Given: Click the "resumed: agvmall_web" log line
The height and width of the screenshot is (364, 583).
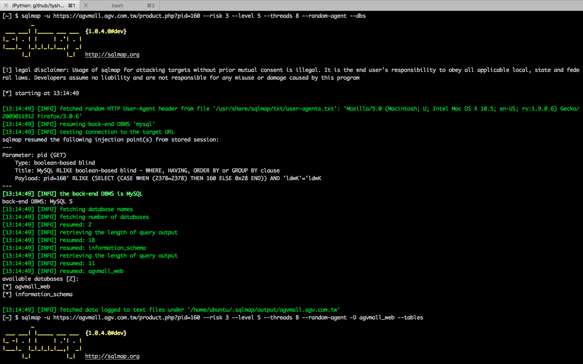Looking at the screenshot, I should [x=63, y=271].
